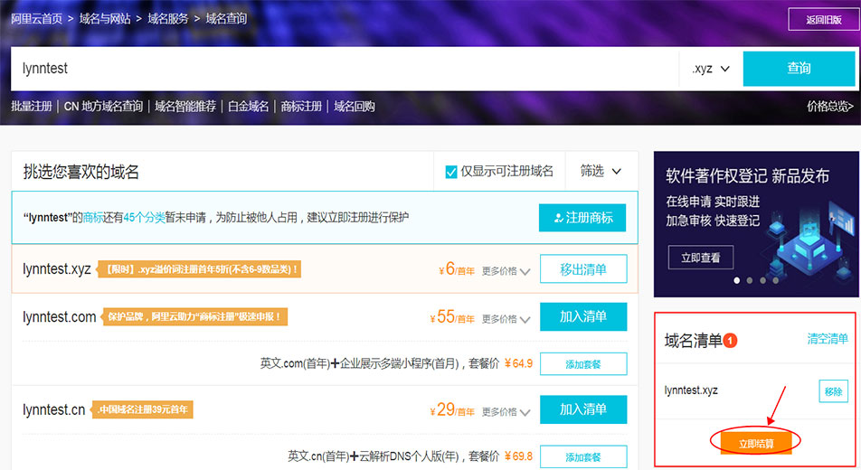Select first carousel dot in banner
Viewport: 861px width, 470px height.
736,280
